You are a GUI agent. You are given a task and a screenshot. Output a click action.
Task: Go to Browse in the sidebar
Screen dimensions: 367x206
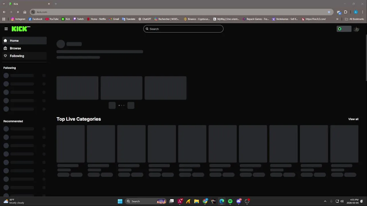(x=24, y=48)
